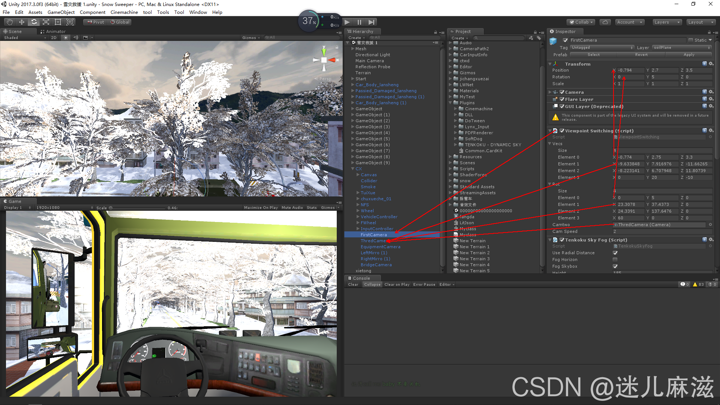Expand the Wheel hierarchy item
This screenshot has height=405, width=720.
(x=358, y=211)
